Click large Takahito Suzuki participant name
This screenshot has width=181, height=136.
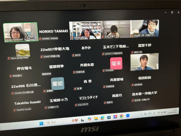coord(27,103)
